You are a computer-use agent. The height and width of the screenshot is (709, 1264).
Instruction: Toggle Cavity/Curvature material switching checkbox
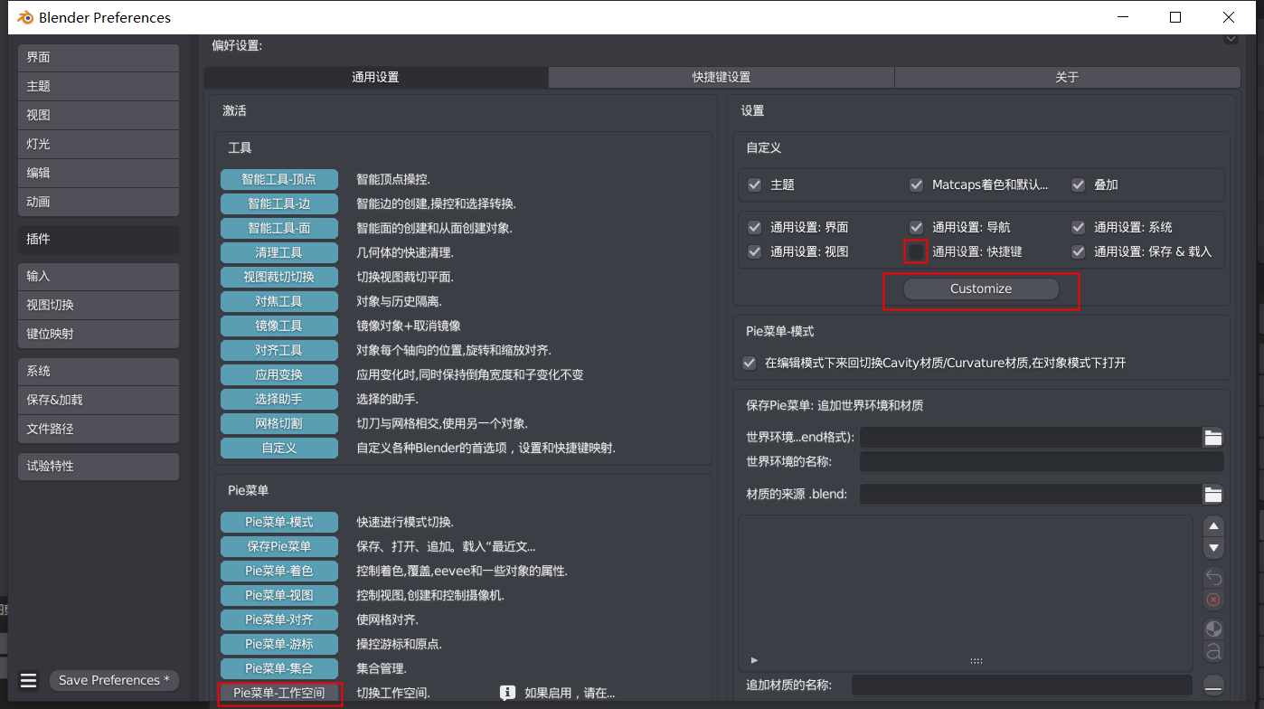coord(749,363)
